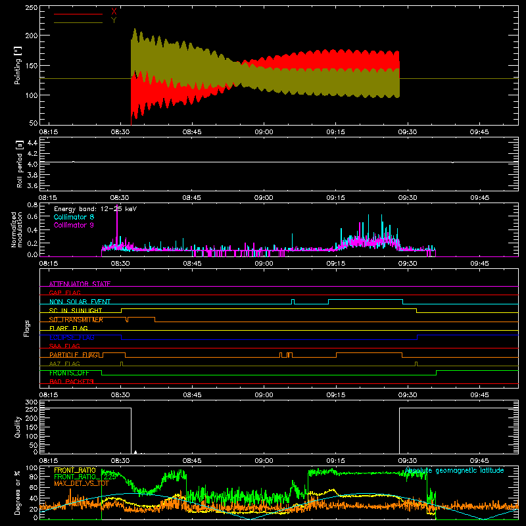Click the 'Energy band: 12-25 keV' annotation
The width and height of the screenshot is (526, 526).
click(95, 209)
